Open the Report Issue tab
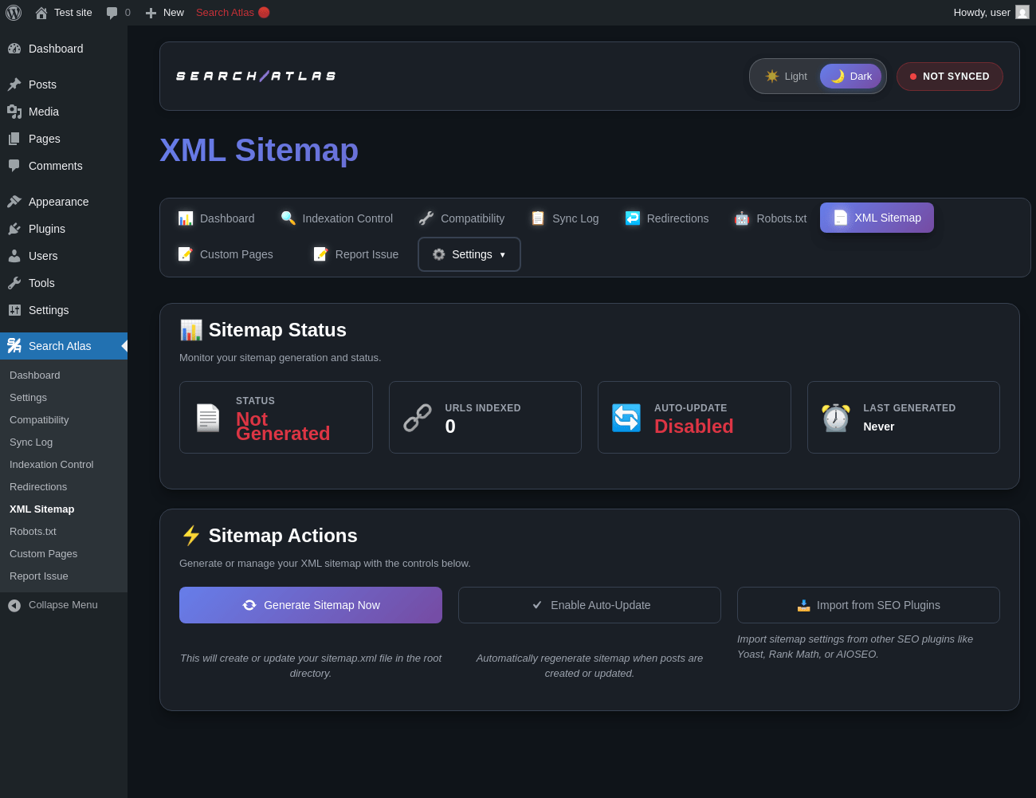 (355, 254)
